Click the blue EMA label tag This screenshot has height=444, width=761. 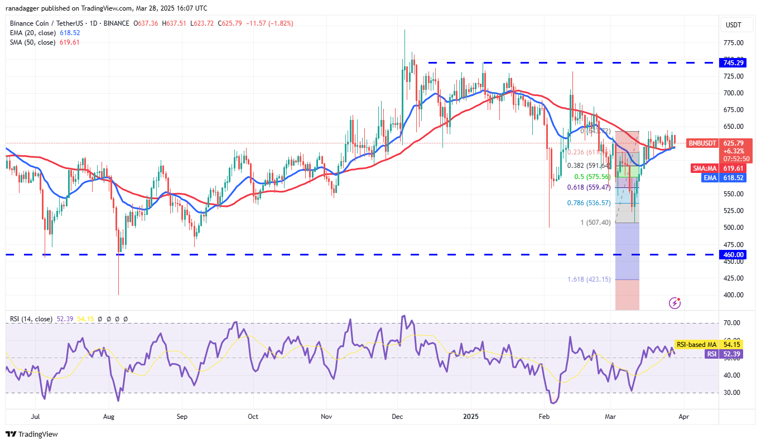click(709, 177)
